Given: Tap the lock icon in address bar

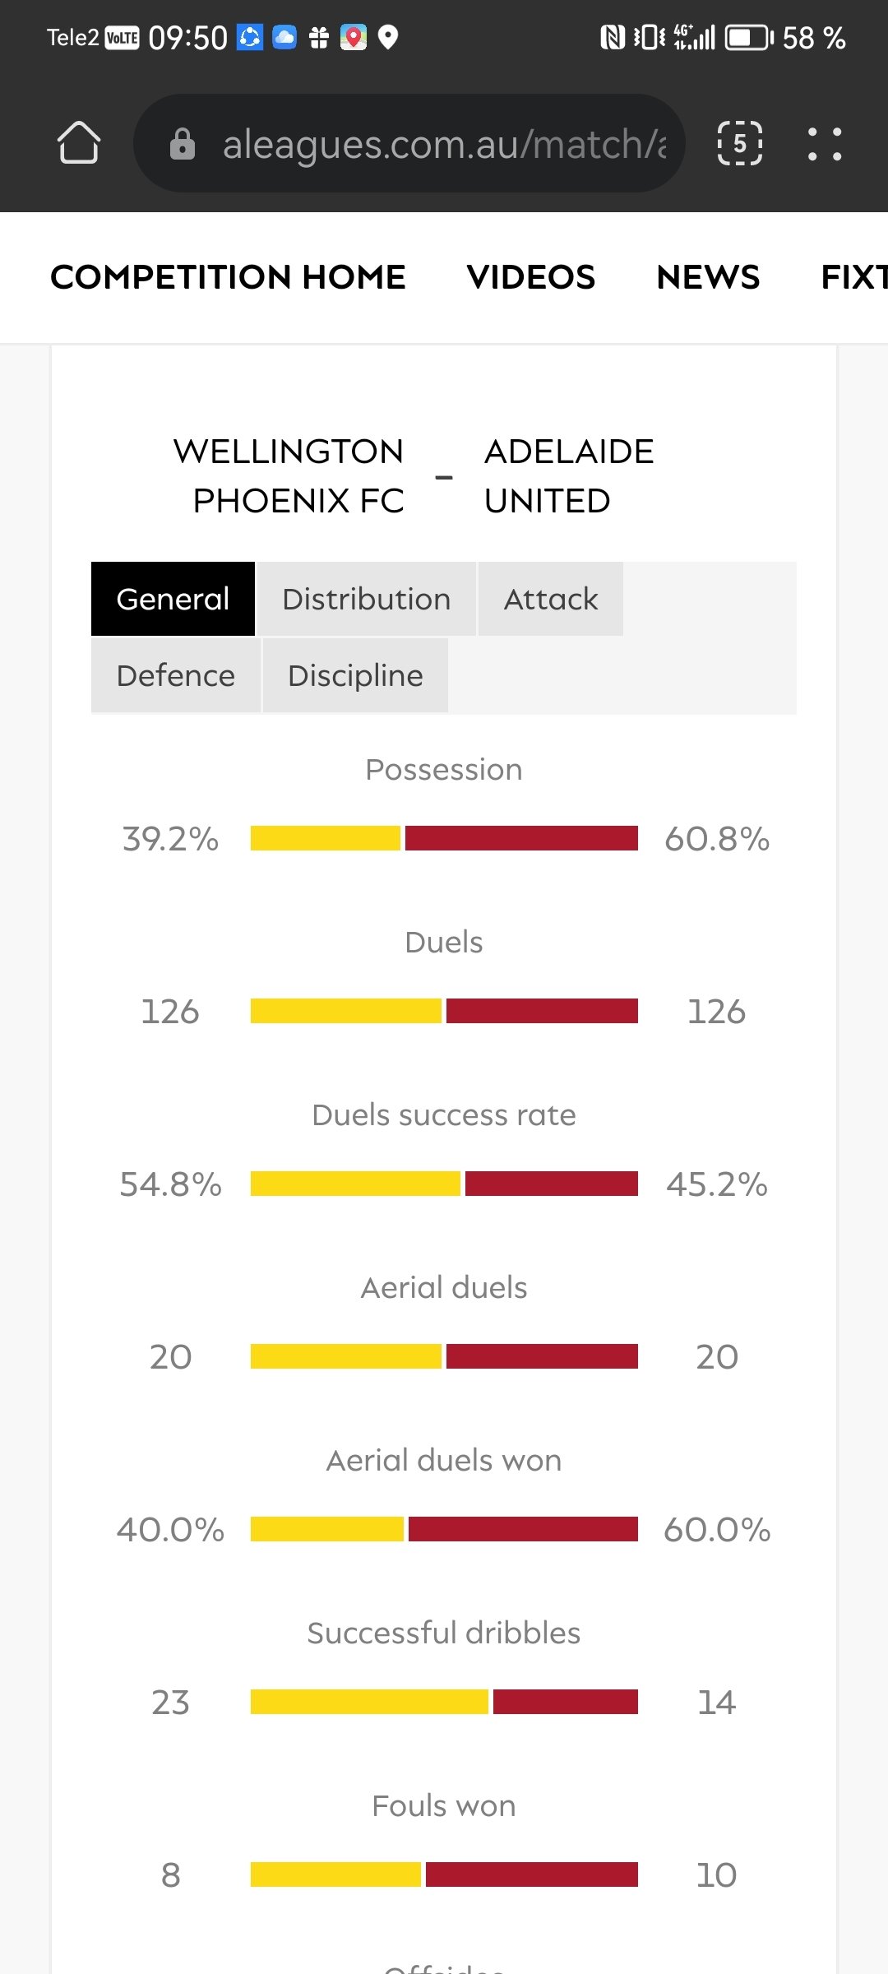Looking at the screenshot, I should coord(183,144).
